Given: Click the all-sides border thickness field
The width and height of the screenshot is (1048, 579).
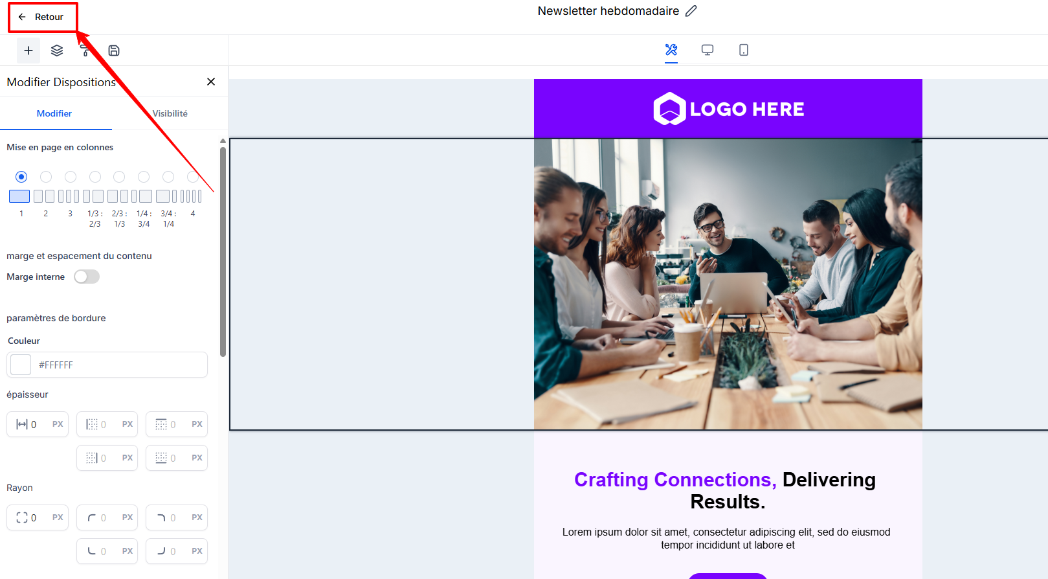Looking at the screenshot, I should pos(38,424).
